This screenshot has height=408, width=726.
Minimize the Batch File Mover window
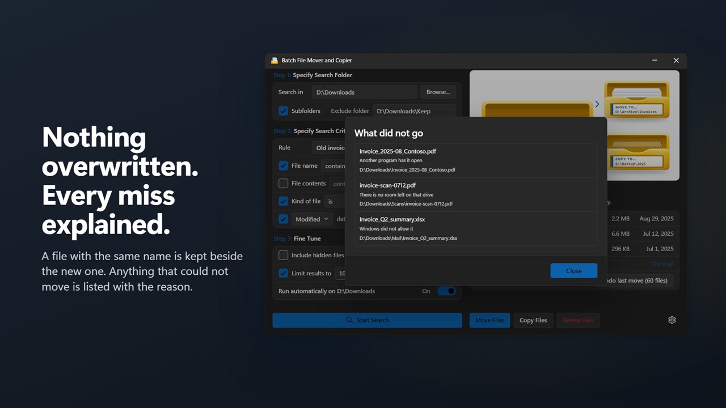pyautogui.click(x=655, y=60)
